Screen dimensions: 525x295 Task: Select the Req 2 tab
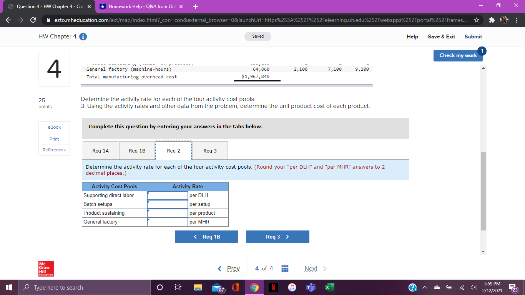tap(173, 151)
